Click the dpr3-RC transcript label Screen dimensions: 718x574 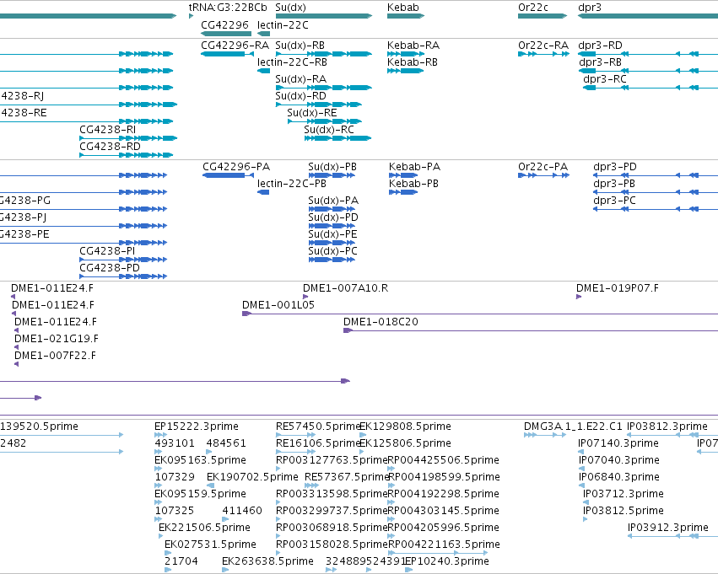[x=605, y=79]
